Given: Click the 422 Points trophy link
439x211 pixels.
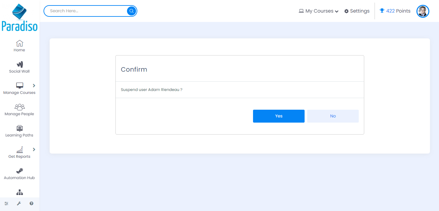Looking at the screenshot, I should pos(395,11).
